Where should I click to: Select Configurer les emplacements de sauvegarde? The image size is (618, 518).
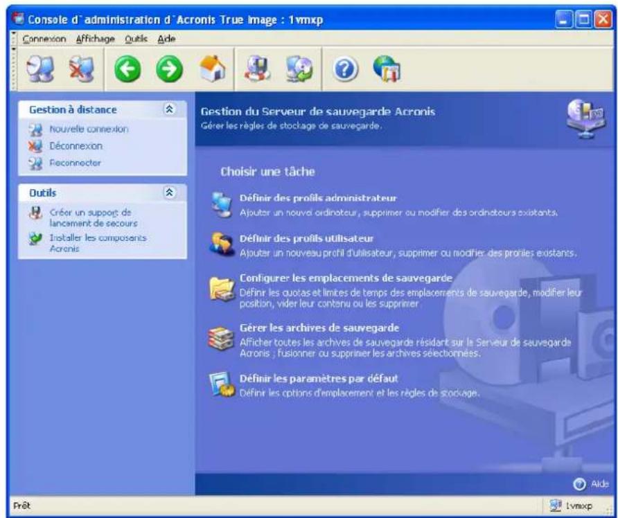346,278
